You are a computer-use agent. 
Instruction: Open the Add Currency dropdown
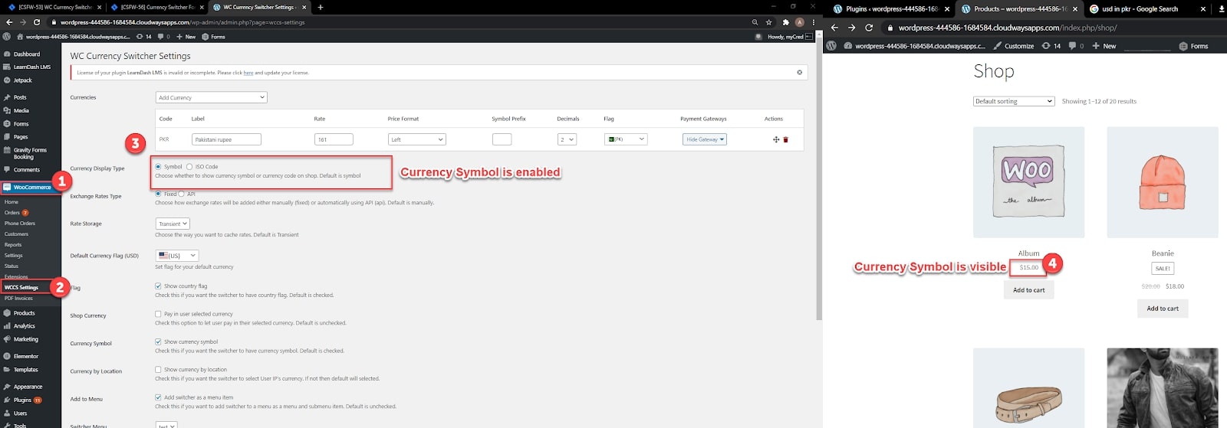pyautogui.click(x=211, y=97)
